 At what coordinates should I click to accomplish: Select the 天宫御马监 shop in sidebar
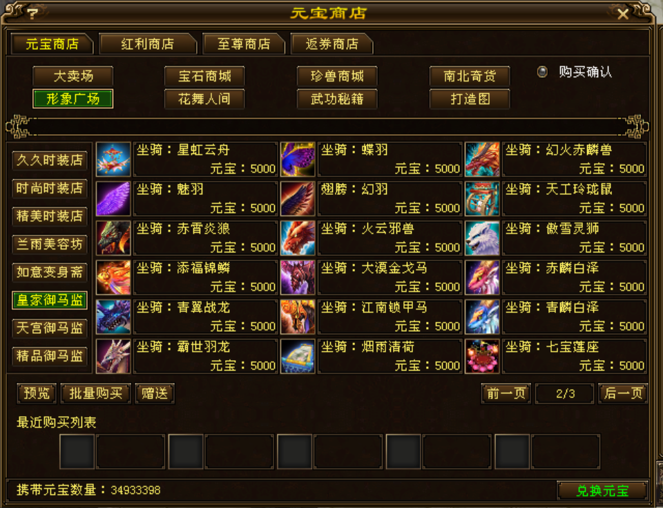(50, 328)
